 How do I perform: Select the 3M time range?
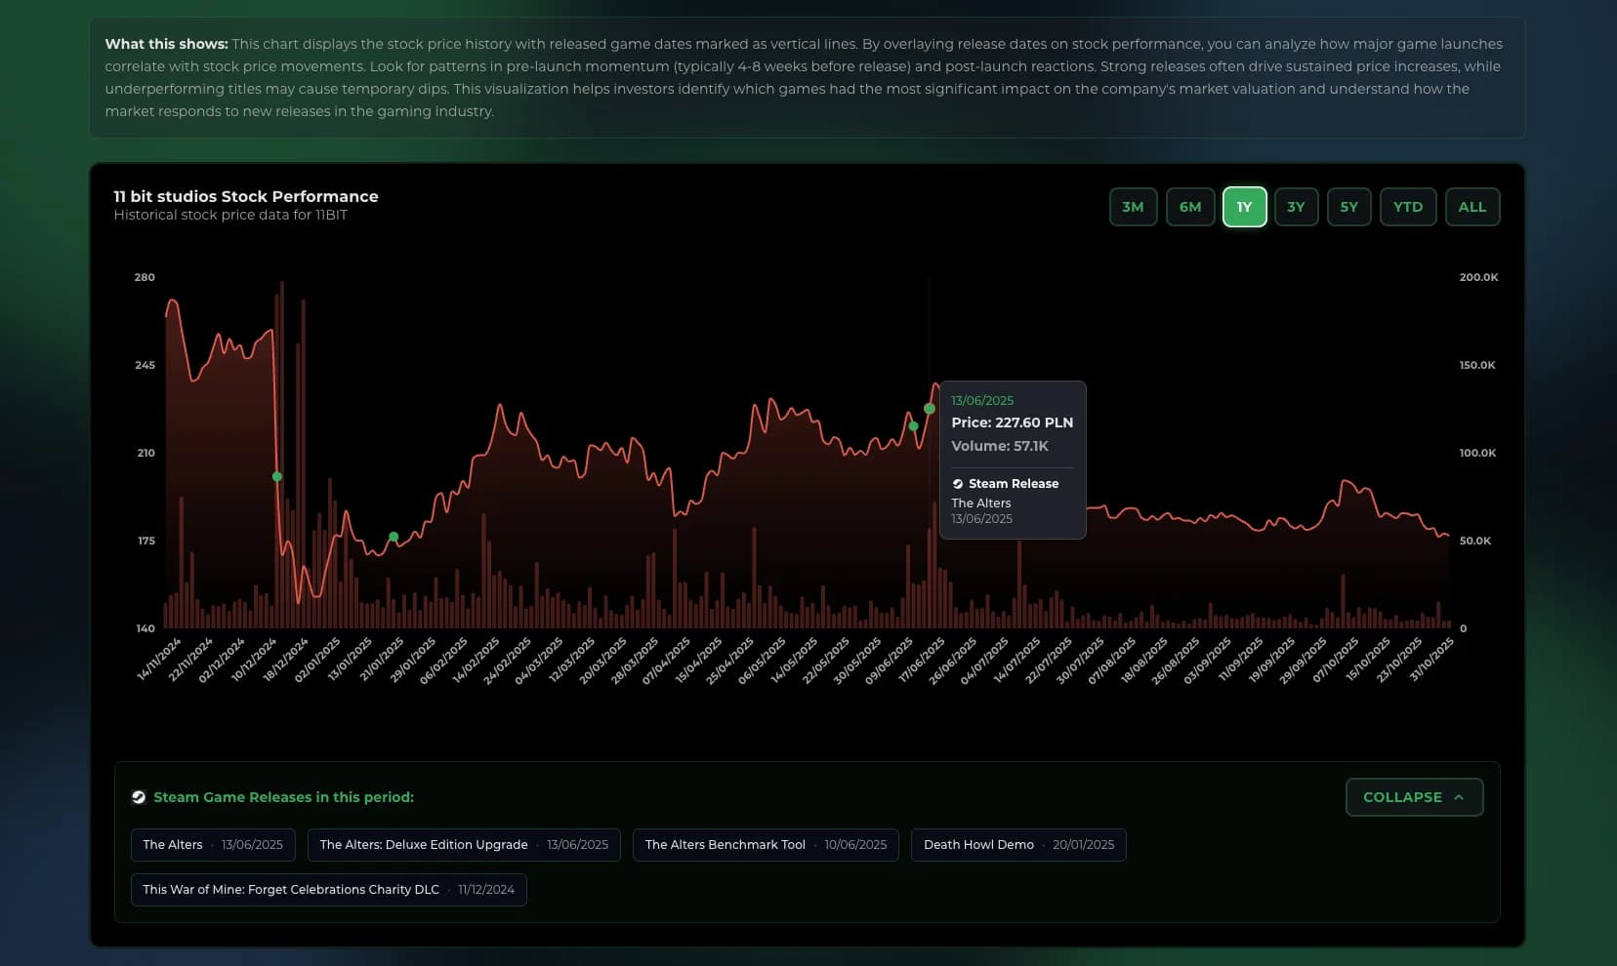pyautogui.click(x=1133, y=206)
